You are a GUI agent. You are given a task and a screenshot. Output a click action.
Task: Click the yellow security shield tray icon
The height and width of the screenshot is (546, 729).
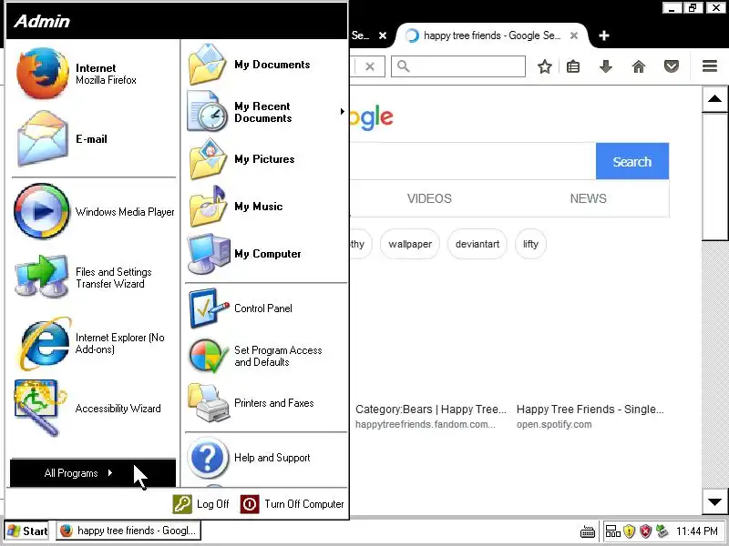pos(629,531)
